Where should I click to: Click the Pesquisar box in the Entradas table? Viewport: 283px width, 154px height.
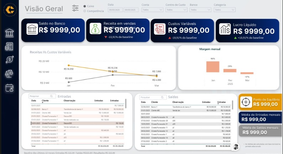click(x=42, y=96)
